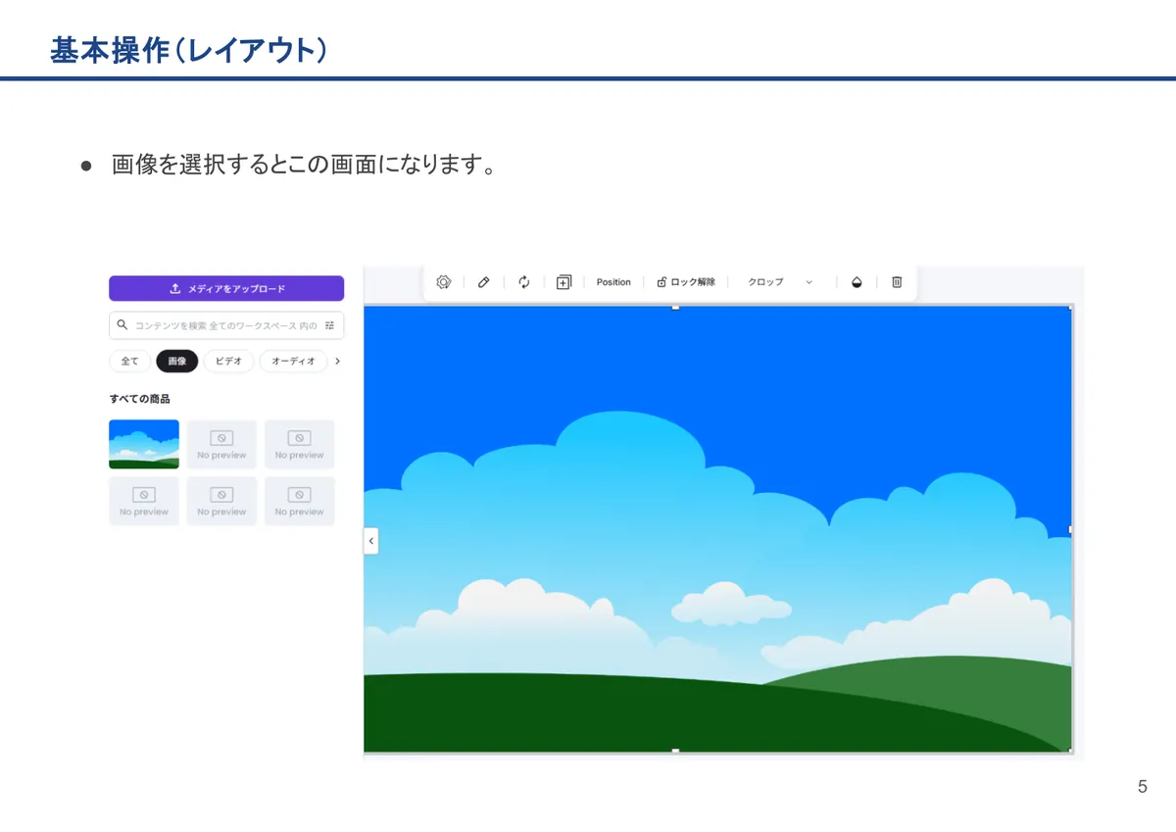Click the right-middle resize handle of image
This screenshot has width=1176, height=832.
(1070, 529)
